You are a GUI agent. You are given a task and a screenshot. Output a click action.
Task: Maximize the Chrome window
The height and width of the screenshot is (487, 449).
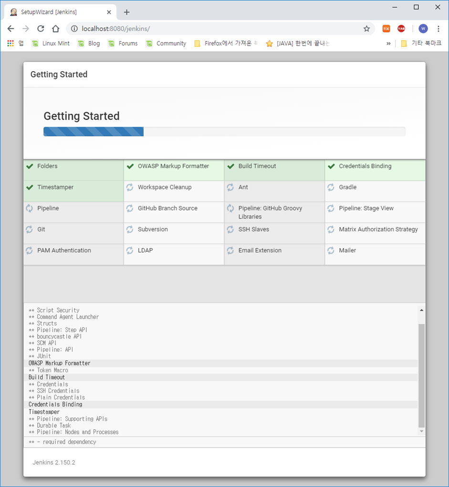416,7
